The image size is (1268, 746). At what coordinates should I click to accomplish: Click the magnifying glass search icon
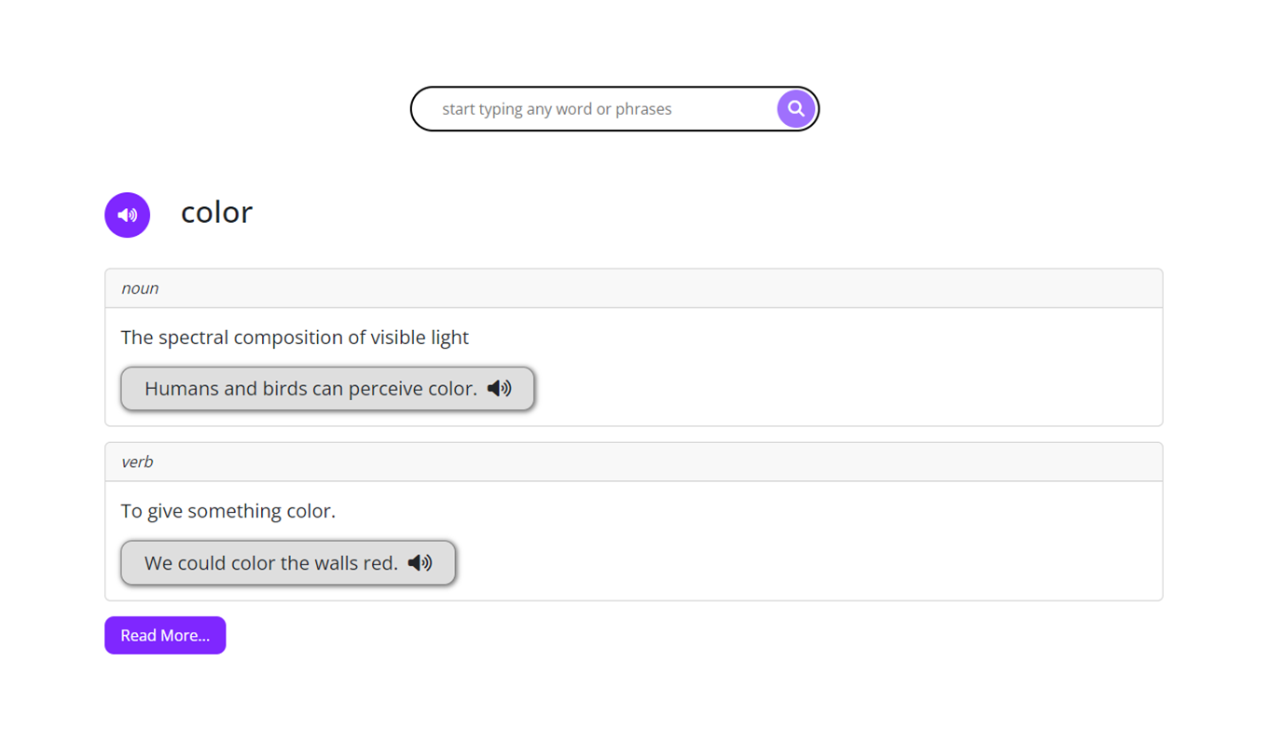(x=795, y=109)
